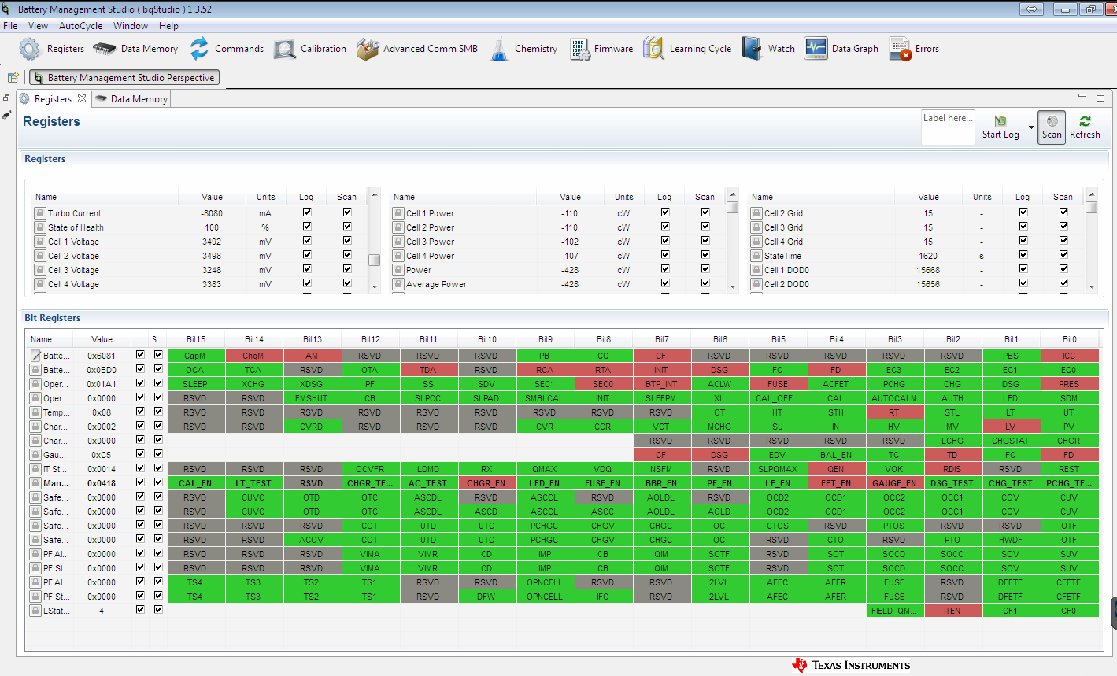The height and width of the screenshot is (676, 1117).
Task: Open the Help menu
Action: click(x=168, y=26)
